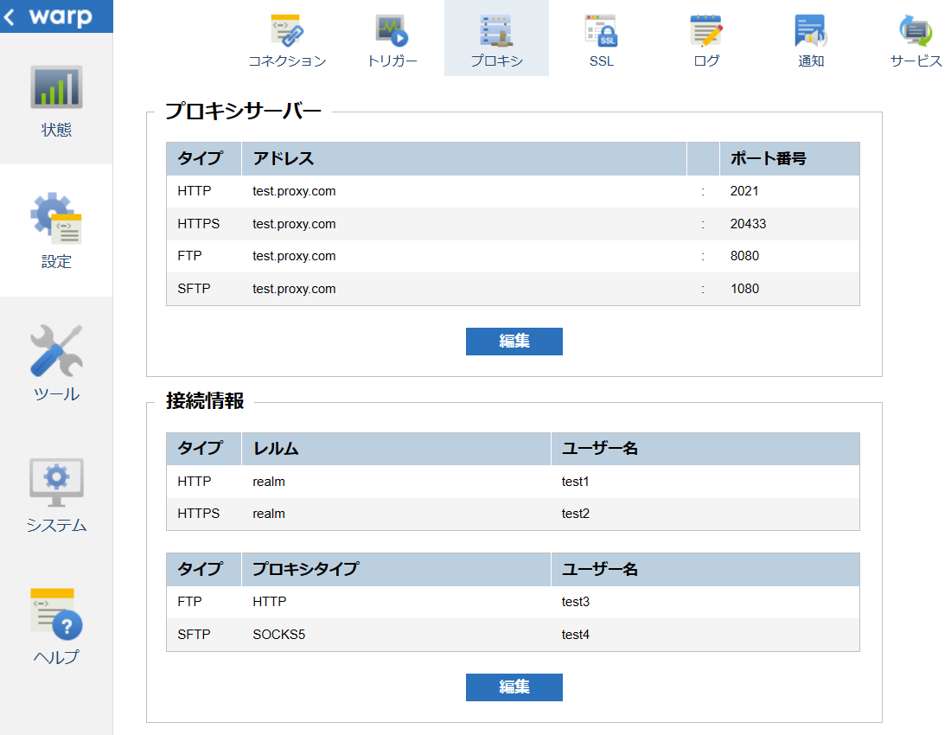Click the プロキシ server icon
This screenshot has width=951, height=735.
[497, 30]
